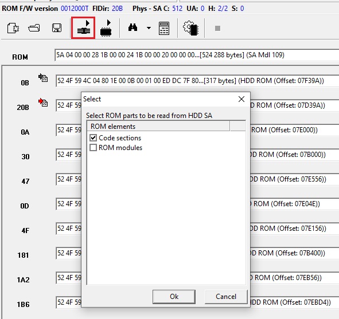Click the binoculars search icon
339x319 pixels.
click(133, 27)
